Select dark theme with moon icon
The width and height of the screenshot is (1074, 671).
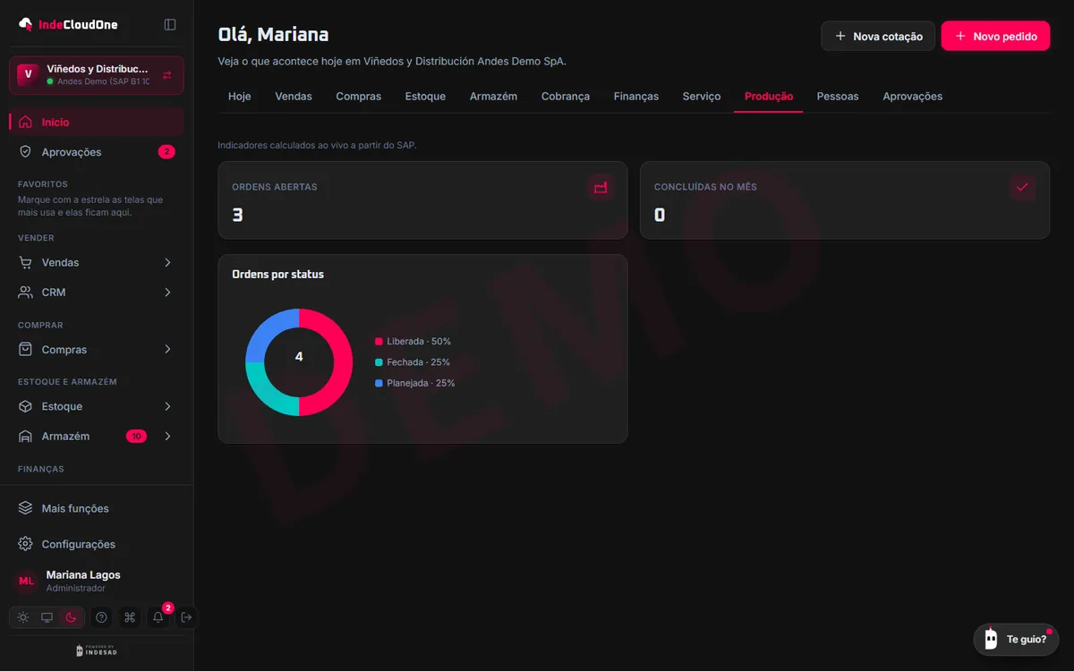point(72,617)
